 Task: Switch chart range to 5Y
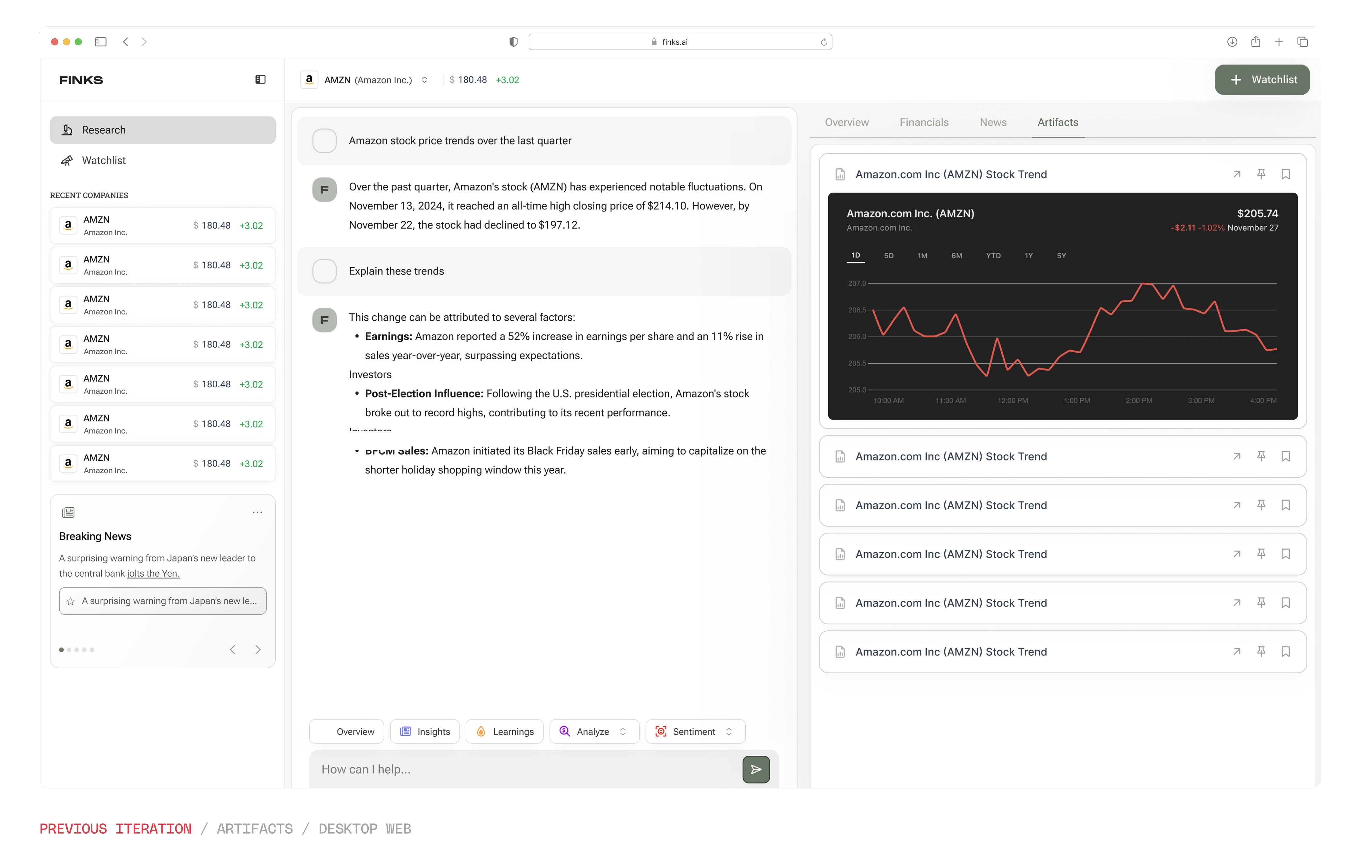1061,255
